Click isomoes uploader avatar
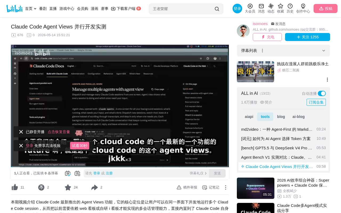This screenshot has height=213, width=341. click(243, 31)
